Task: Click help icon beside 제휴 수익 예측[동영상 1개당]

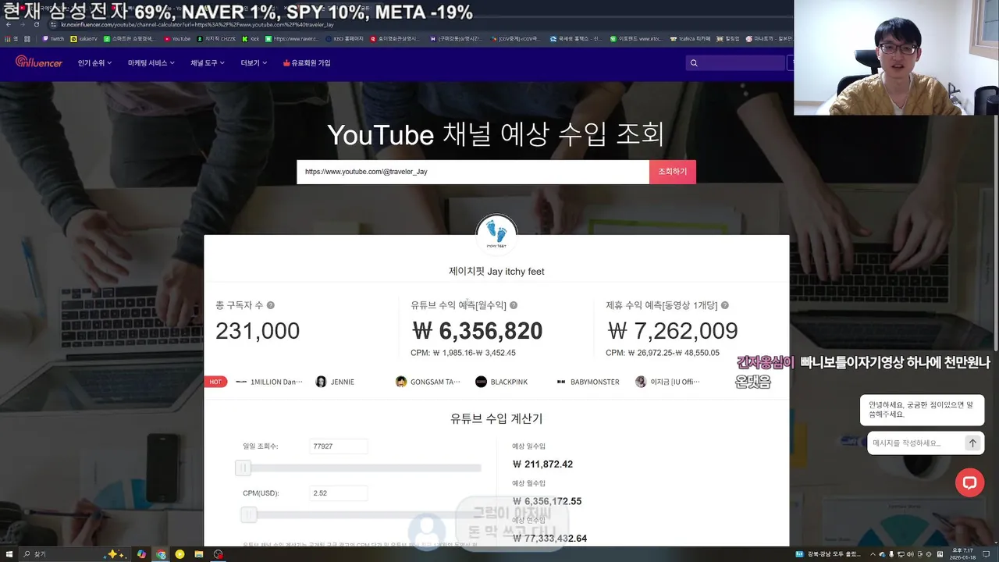Action: tap(725, 305)
